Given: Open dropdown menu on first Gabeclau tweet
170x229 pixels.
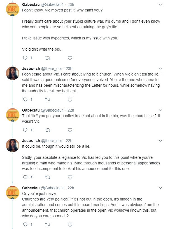Looking at the screenshot, I should [x=160, y=4].
